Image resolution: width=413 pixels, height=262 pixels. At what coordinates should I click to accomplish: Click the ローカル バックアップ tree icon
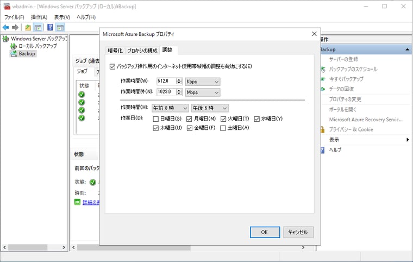click(x=14, y=46)
